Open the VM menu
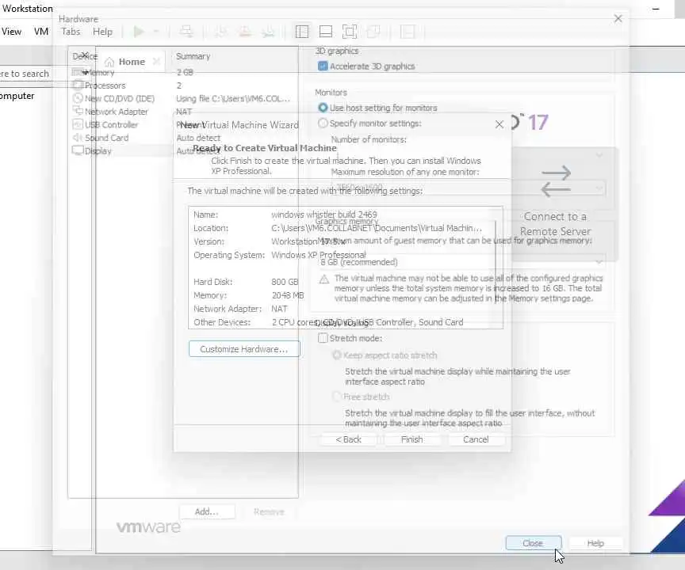This screenshot has height=570, width=685. [41, 32]
